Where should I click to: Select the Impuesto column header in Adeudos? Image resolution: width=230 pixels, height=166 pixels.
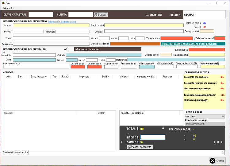(x=84, y=77)
